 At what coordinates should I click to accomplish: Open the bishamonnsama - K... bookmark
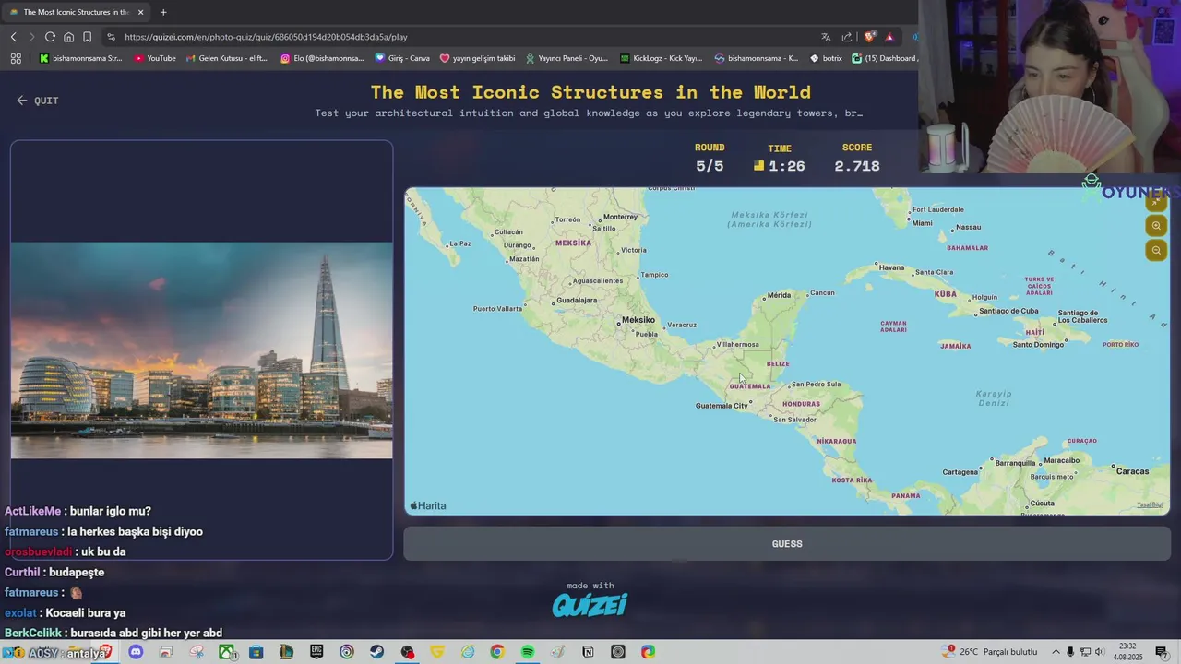pos(757,58)
